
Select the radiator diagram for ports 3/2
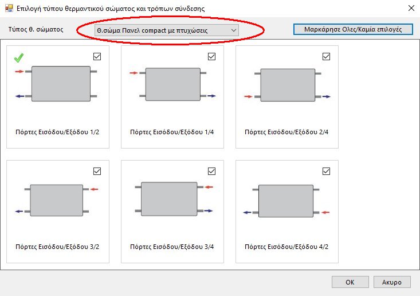click(57, 200)
